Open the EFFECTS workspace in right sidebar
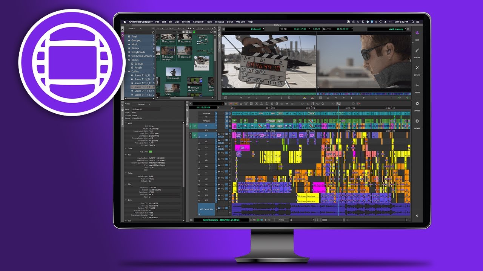This screenshot has height=271, width=483. [417, 70]
